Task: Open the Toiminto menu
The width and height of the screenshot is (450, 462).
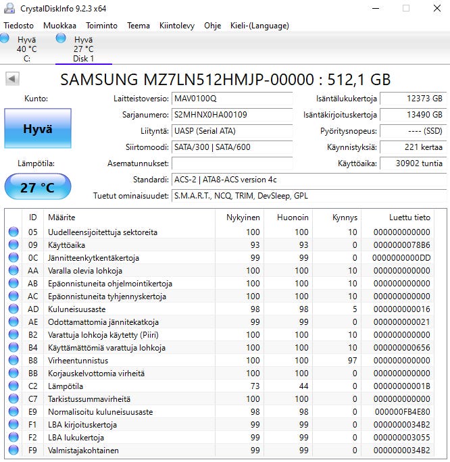Action: point(101,26)
